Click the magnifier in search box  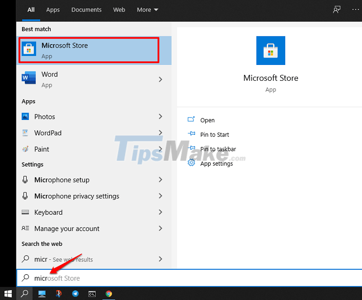click(25, 278)
